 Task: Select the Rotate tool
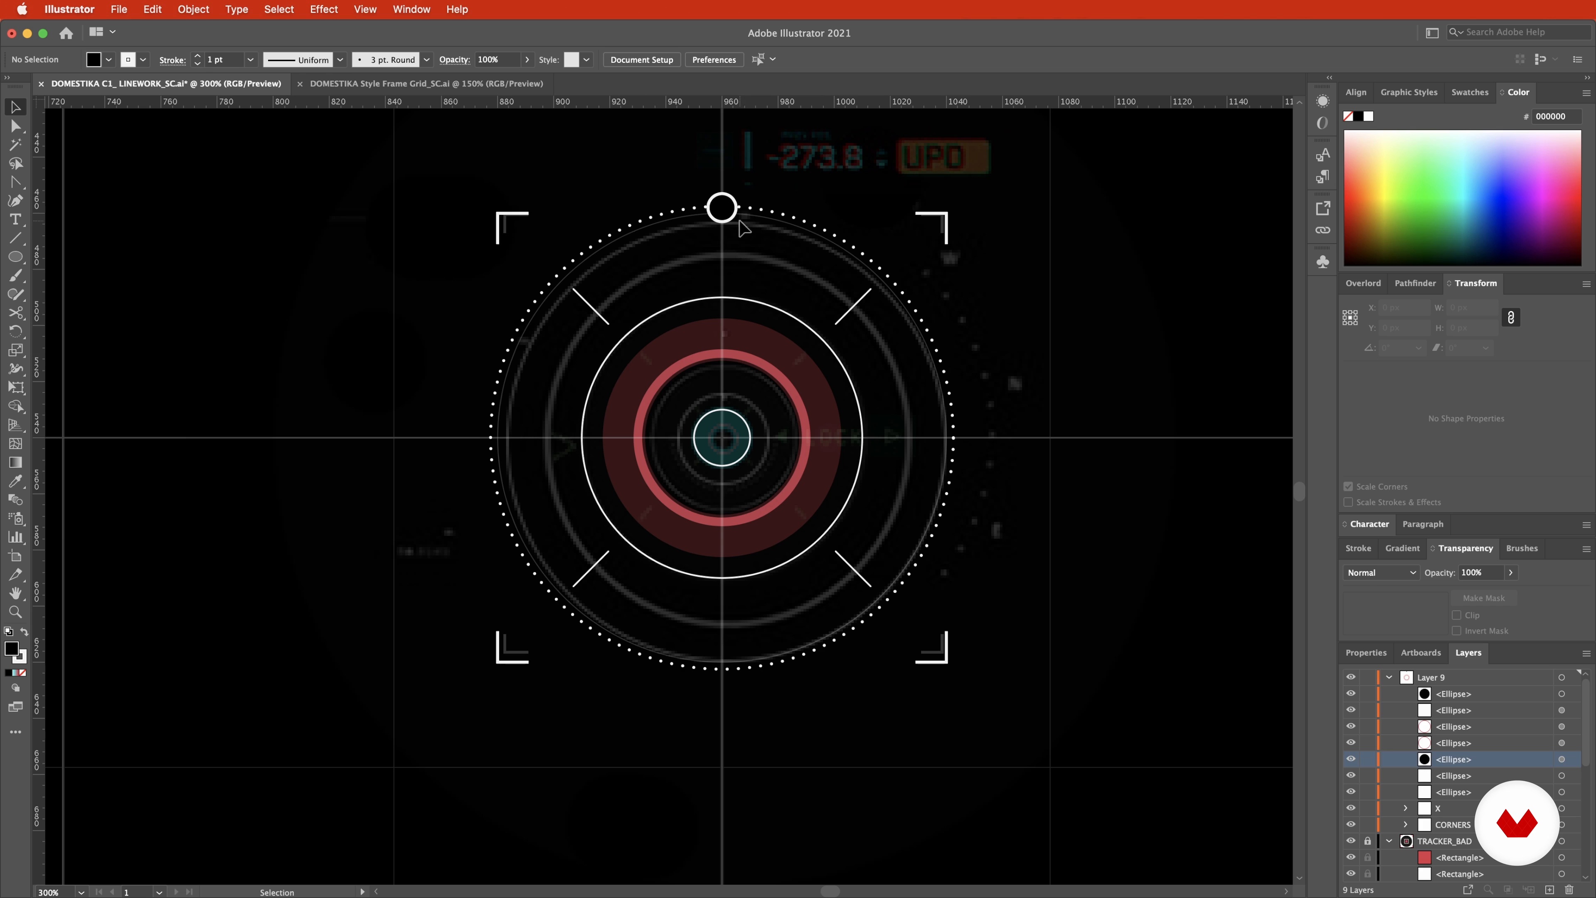[x=15, y=332]
